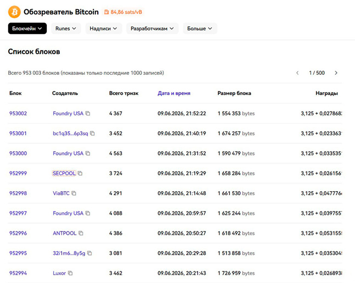
Task: Copy icon next to 32i1m6...8y5g
Action: pyautogui.click(x=90, y=253)
